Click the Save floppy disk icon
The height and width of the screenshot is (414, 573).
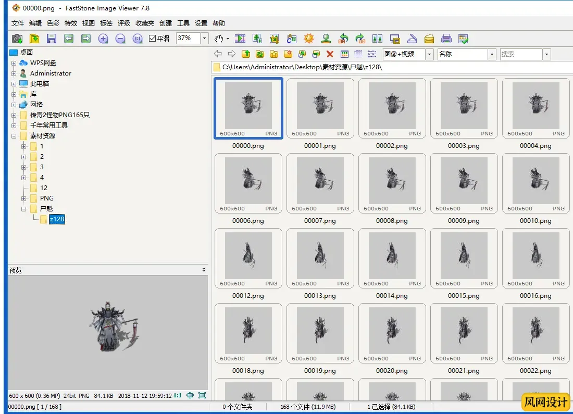51,39
